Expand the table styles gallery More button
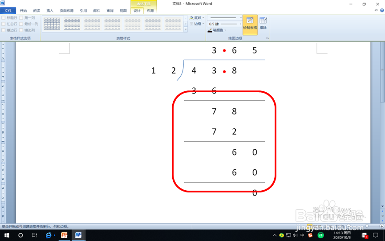This screenshot has width=385, height=241. (x=186, y=30)
